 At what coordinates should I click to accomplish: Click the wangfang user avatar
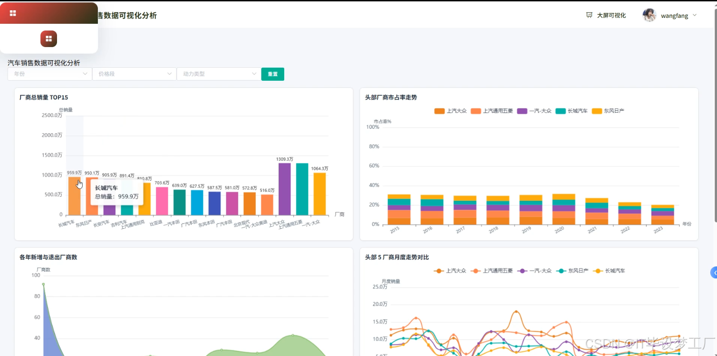pos(649,15)
